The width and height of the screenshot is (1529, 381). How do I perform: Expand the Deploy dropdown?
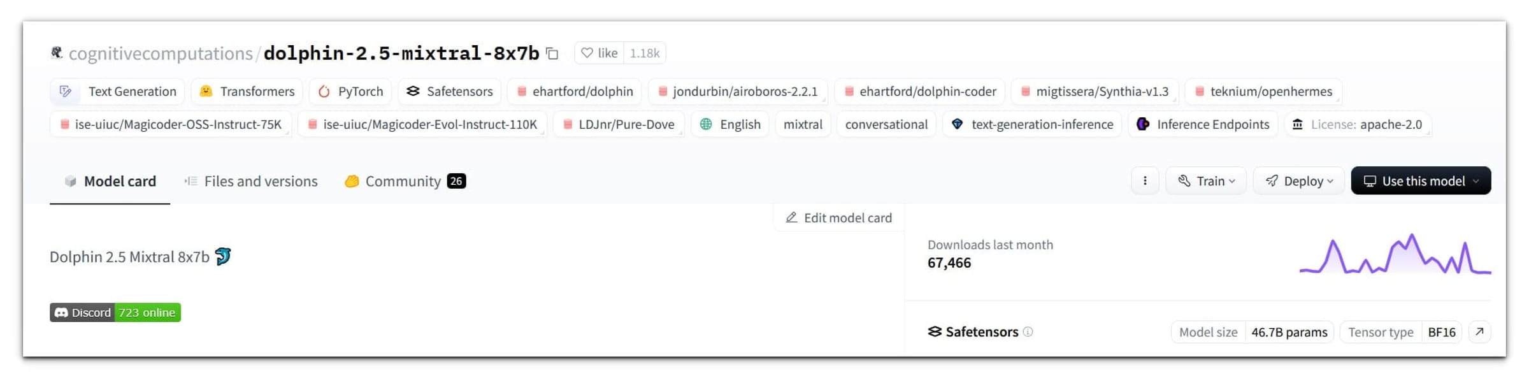(1298, 181)
